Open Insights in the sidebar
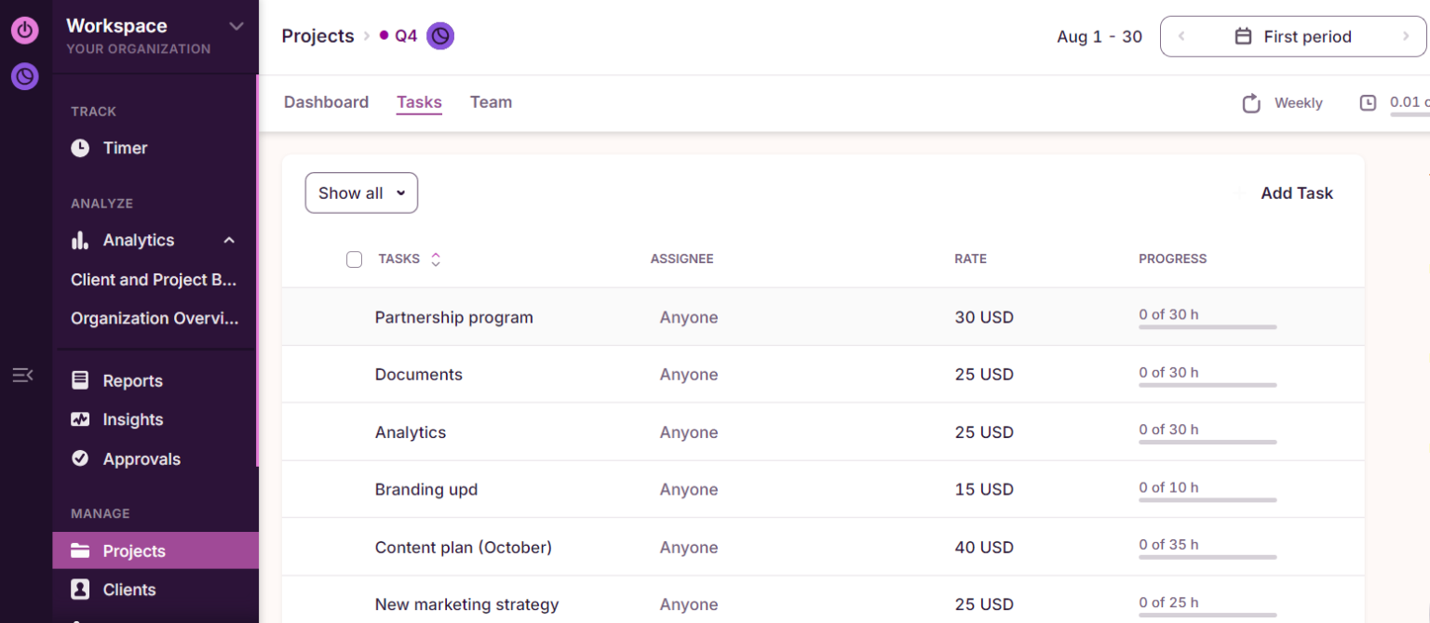 click(132, 419)
